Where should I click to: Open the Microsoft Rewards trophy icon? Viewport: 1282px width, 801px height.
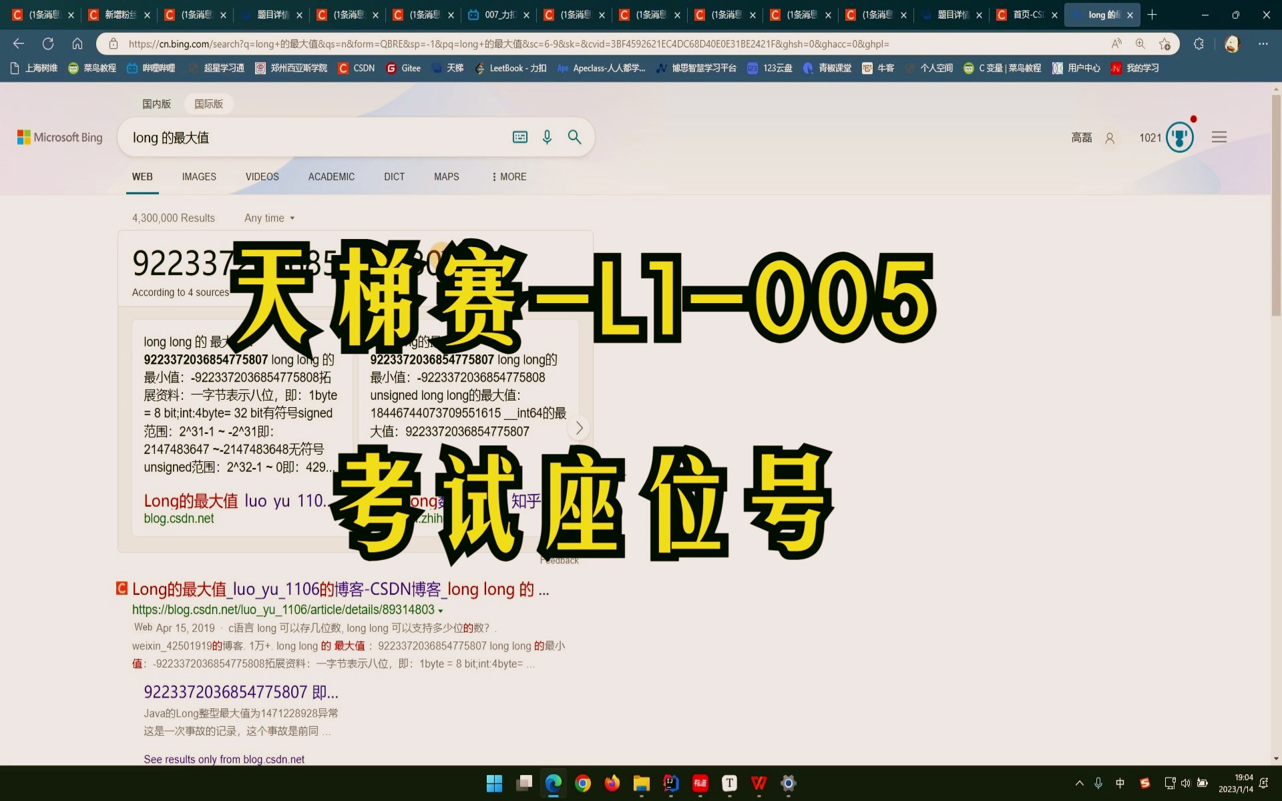pos(1180,137)
